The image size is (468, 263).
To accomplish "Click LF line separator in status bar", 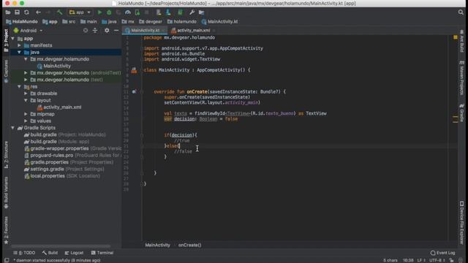I will (x=420, y=260).
